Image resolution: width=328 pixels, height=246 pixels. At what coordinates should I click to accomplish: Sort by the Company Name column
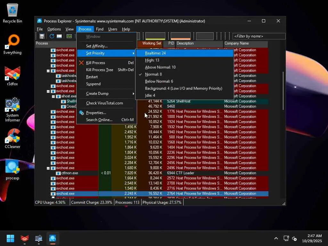pos(246,43)
